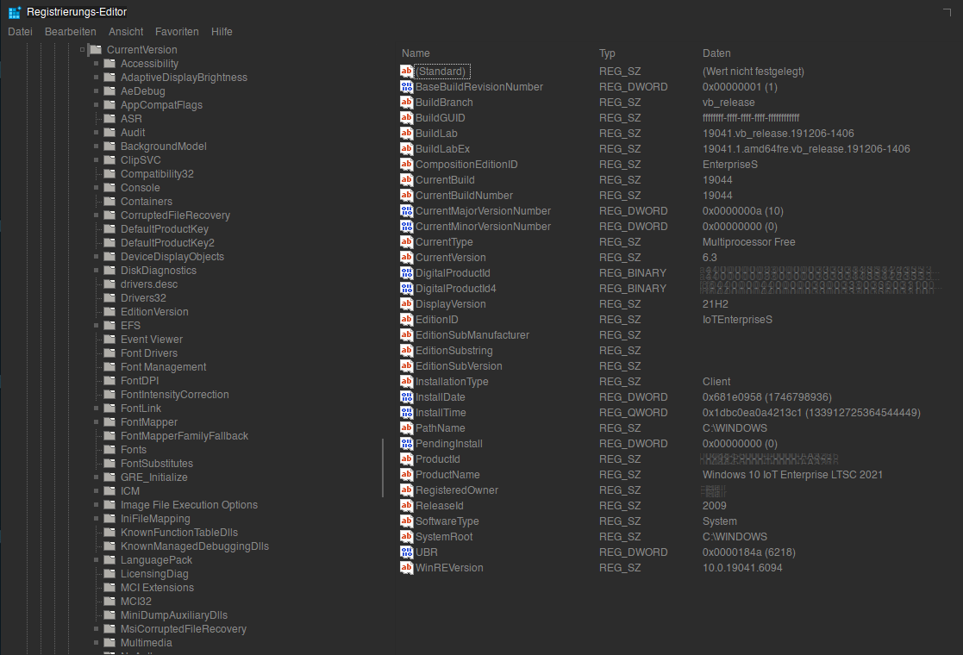Click the string icon next to (Standard)
Viewport: 963px width, 655px height.
(407, 72)
